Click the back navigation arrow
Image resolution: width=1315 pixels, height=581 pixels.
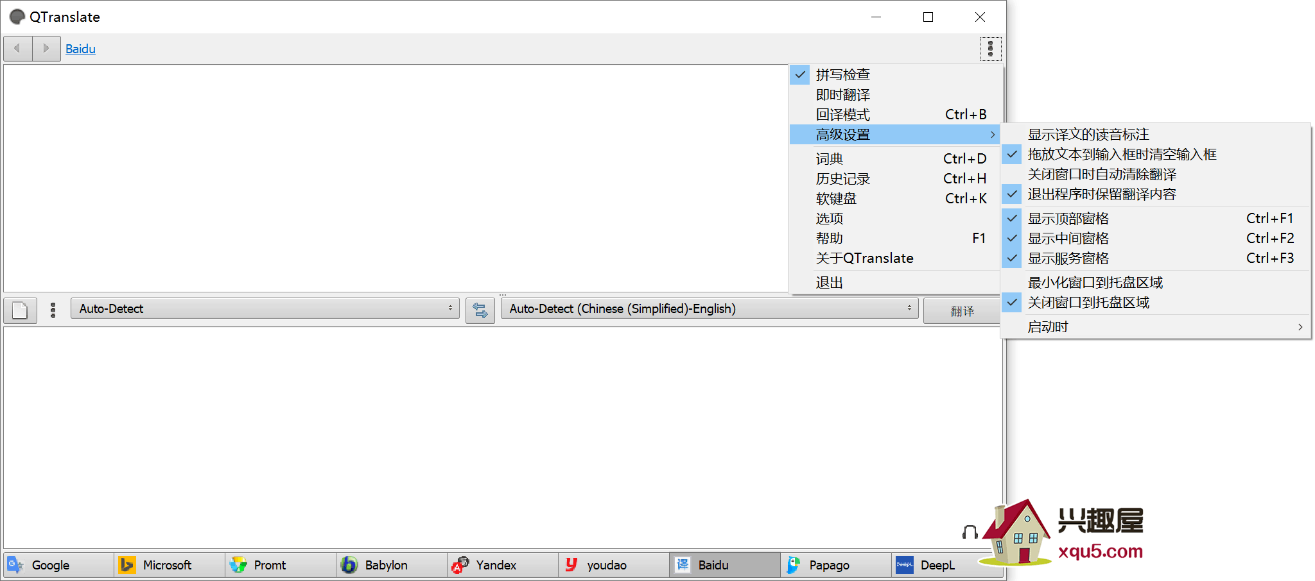click(18, 49)
